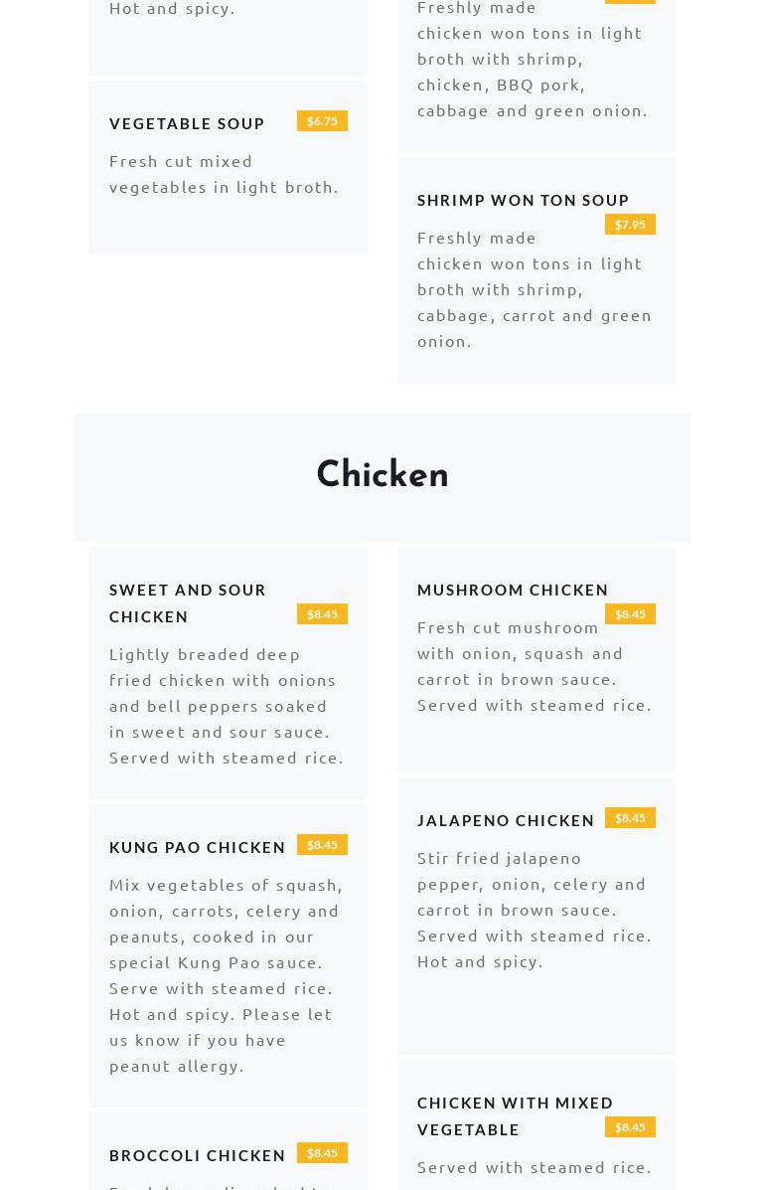This screenshot has width=765, height=1190.
Task: Click the $6.75 Vegetable Soup price tag
Action: coord(322,121)
